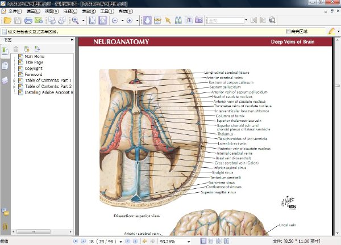The height and width of the screenshot is (245, 341).
Task: Open the 文件(F) menu
Action: tap(15, 11)
